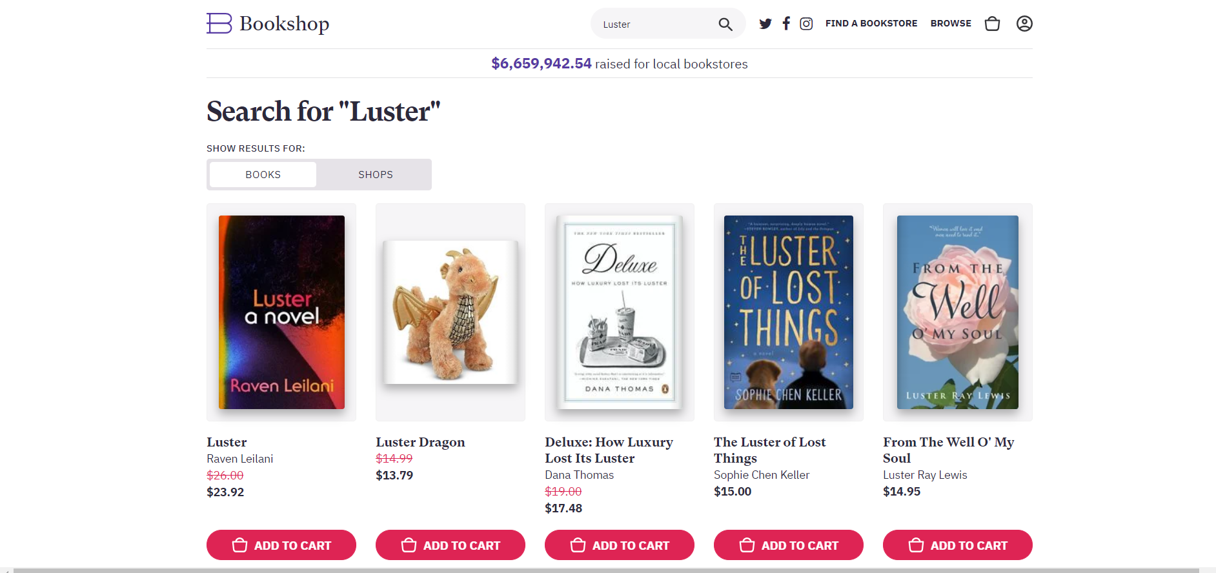Switch results to the SHOPS tab
1216x573 pixels.
(375, 174)
